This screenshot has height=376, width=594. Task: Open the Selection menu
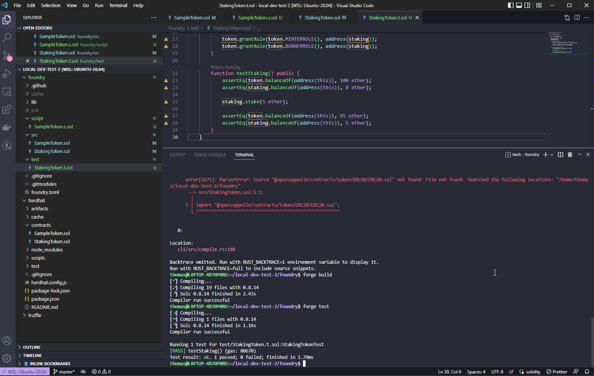coord(51,5)
